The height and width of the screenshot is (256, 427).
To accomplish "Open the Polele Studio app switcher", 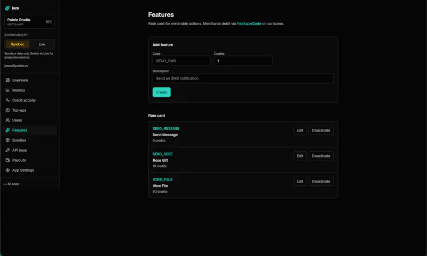I will 29,22.
